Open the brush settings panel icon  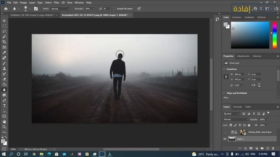point(36,9)
